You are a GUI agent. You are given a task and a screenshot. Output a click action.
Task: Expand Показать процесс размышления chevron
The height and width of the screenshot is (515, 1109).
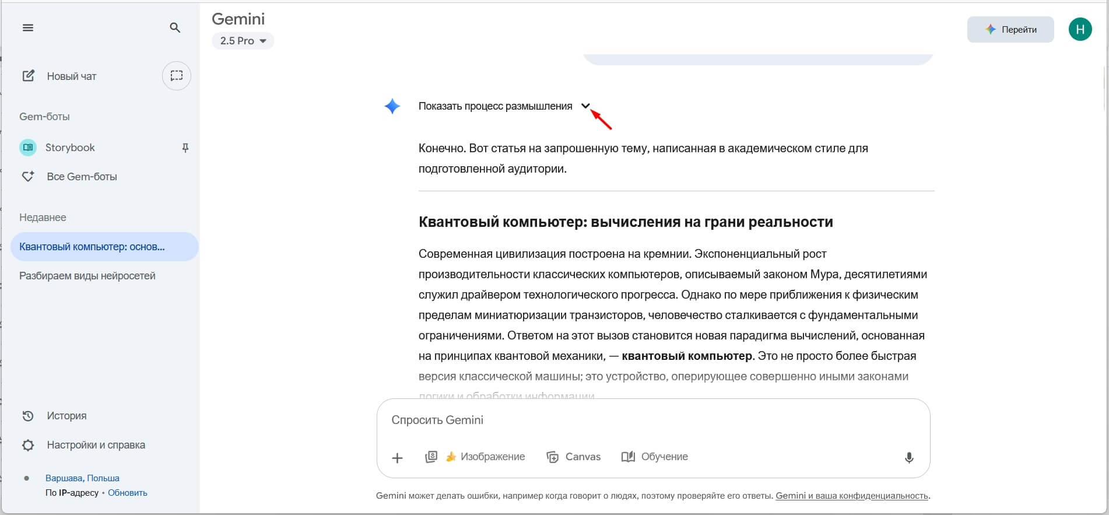point(586,106)
